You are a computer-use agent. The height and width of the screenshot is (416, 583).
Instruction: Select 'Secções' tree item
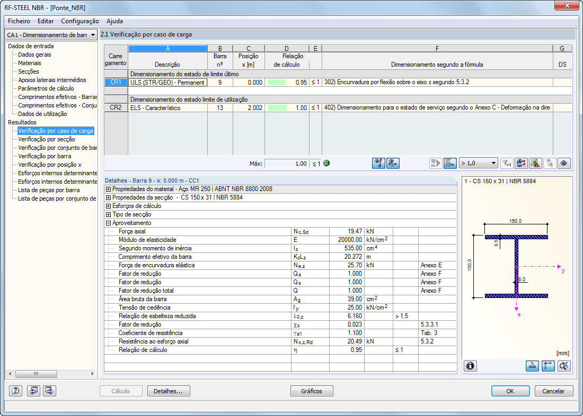[x=28, y=71]
